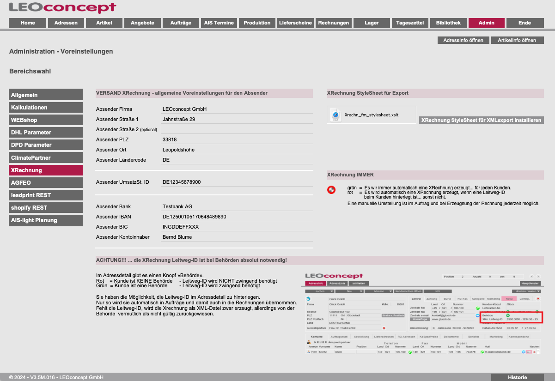Screen dimensions: 555x381
Task: Open the Historie button in footer
Action: 517,377
